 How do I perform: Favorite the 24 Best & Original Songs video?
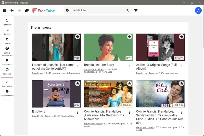(182, 37)
